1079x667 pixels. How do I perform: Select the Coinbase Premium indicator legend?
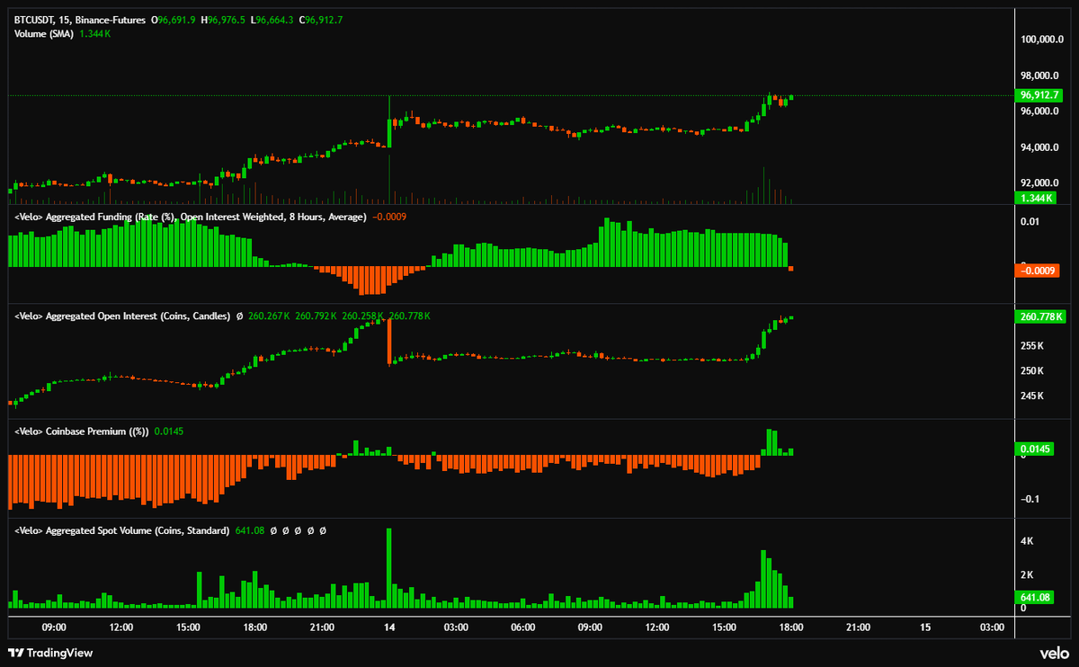coord(82,431)
